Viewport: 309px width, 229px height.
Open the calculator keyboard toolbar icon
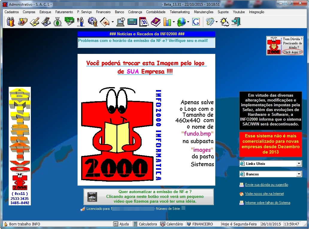point(132,22)
